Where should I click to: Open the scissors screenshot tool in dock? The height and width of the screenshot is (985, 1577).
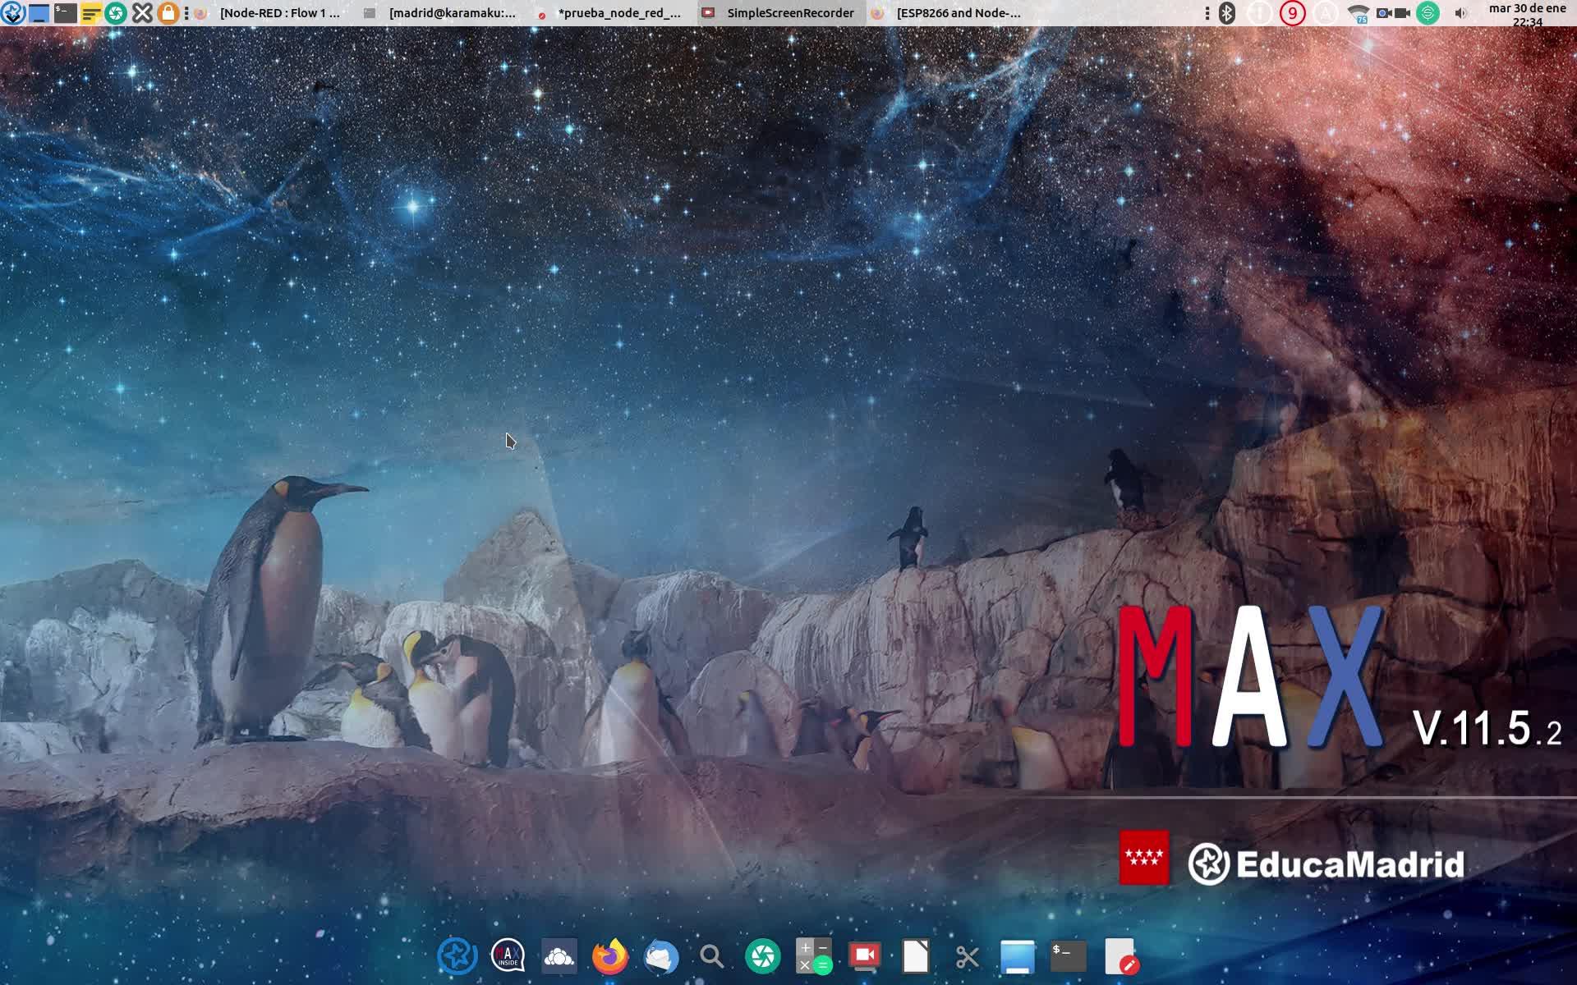click(x=967, y=956)
